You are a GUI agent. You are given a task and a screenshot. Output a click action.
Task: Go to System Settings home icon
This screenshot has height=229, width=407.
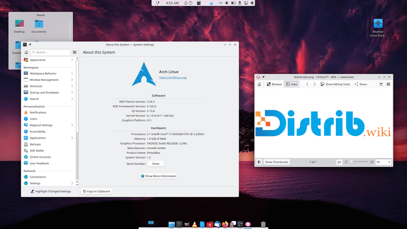pos(26,52)
